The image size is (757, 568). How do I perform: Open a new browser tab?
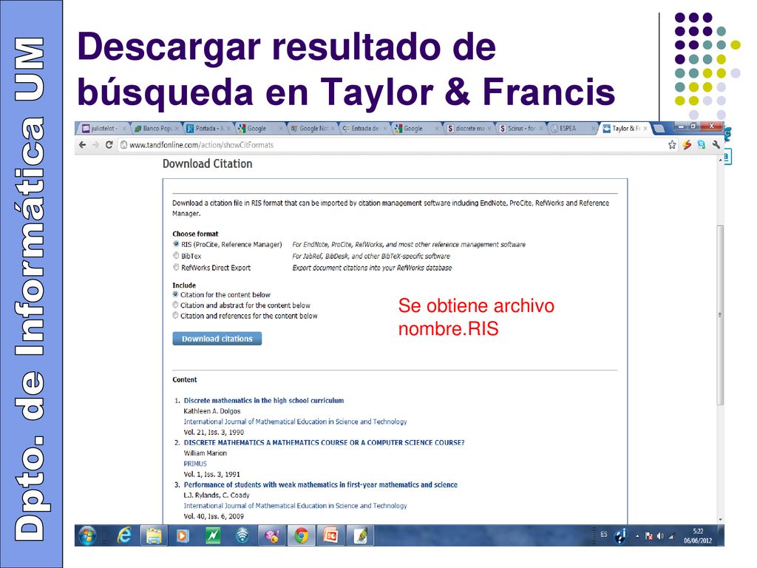[x=659, y=129]
